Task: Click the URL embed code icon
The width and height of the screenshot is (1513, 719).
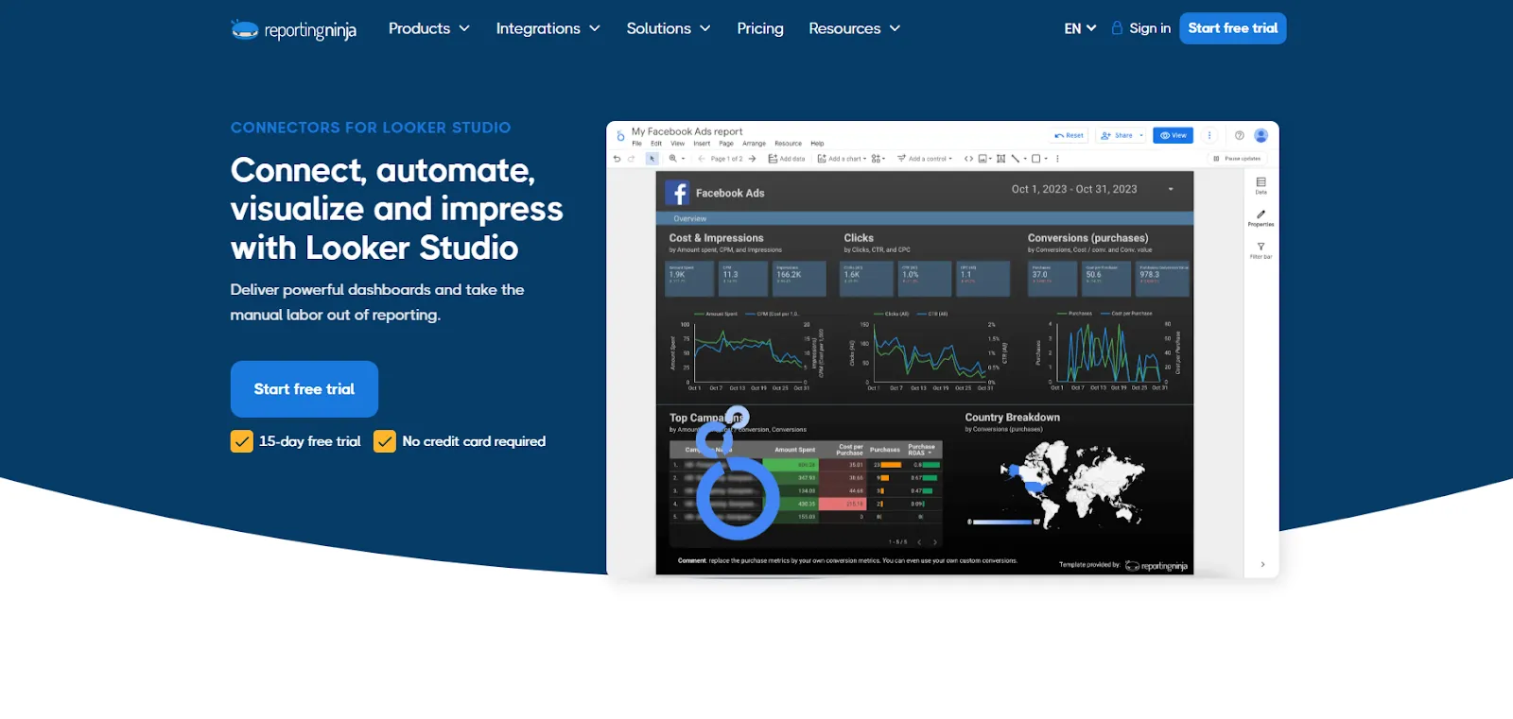Action: [968, 159]
